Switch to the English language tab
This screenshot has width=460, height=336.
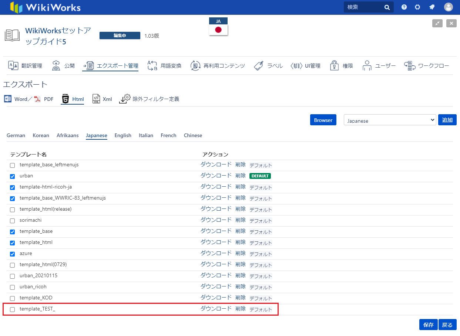(123, 135)
